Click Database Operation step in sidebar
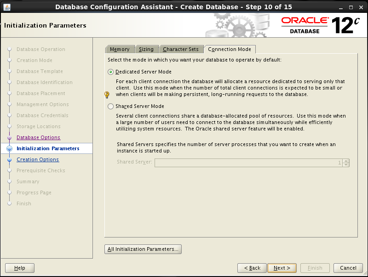 point(41,49)
